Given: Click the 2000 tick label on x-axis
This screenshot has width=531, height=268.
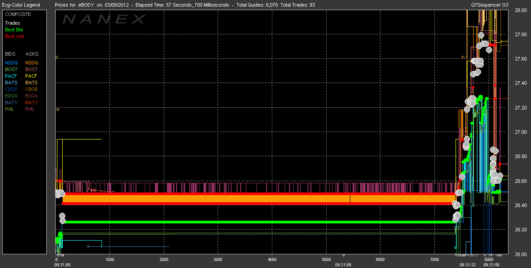Looking at the screenshot, I should click(x=164, y=260).
